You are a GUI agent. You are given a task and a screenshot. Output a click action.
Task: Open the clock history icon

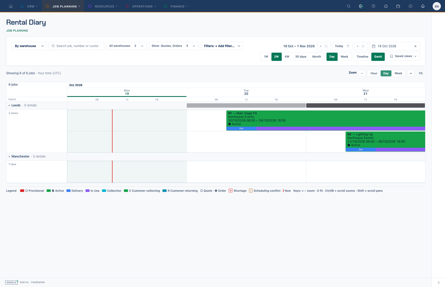tap(373, 6)
